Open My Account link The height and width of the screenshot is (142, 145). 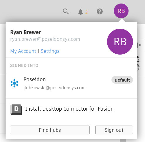tap(23, 51)
